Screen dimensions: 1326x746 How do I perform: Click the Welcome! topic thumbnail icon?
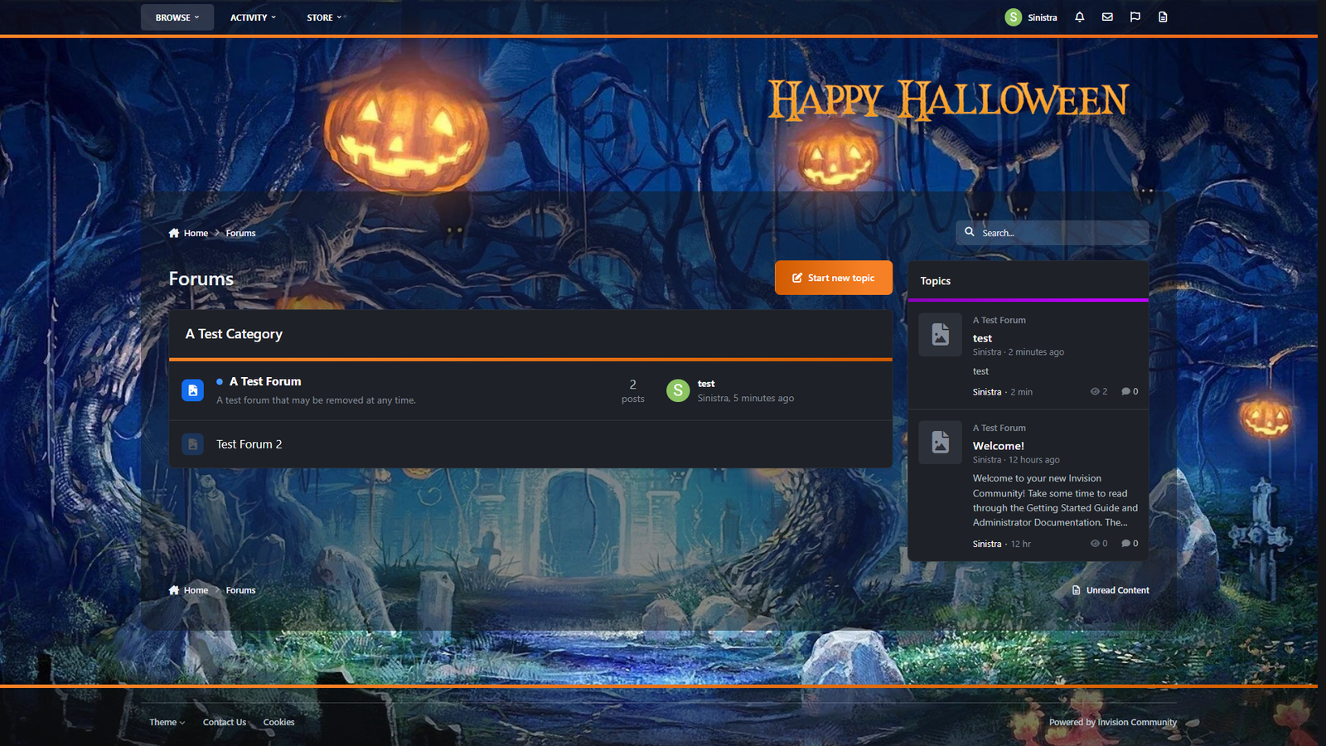pos(940,442)
